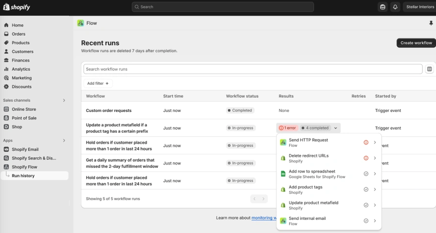Click the Search workflow runs field
The height and width of the screenshot is (233, 436).
[x=253, y=69]
